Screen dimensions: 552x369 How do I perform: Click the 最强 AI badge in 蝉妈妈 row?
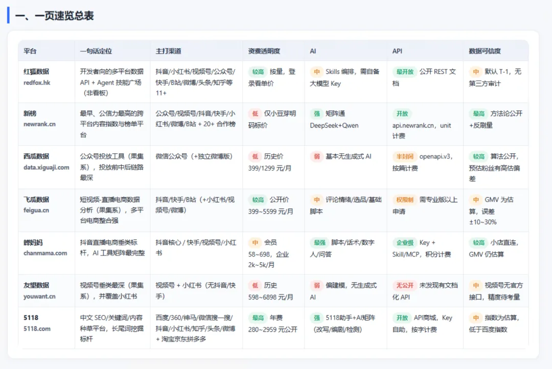pyautogui.click(x=319, y=243)
